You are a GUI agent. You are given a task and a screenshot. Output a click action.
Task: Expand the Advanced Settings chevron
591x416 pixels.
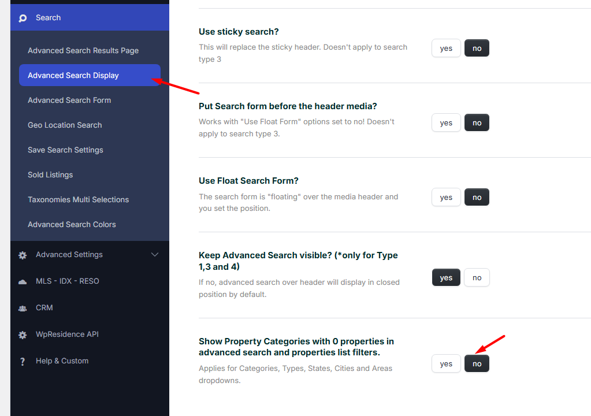click(154, 255)
